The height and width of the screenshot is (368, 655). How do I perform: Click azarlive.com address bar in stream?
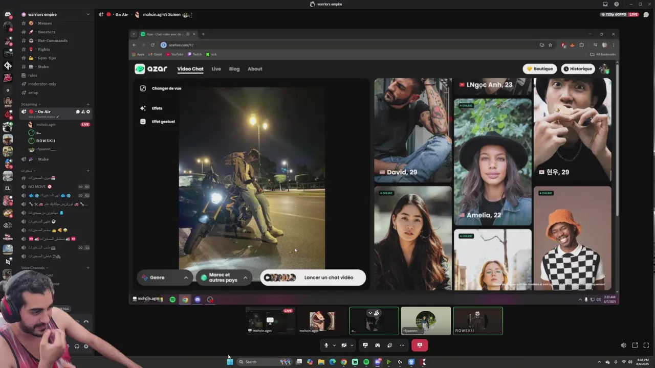point(348,44)
